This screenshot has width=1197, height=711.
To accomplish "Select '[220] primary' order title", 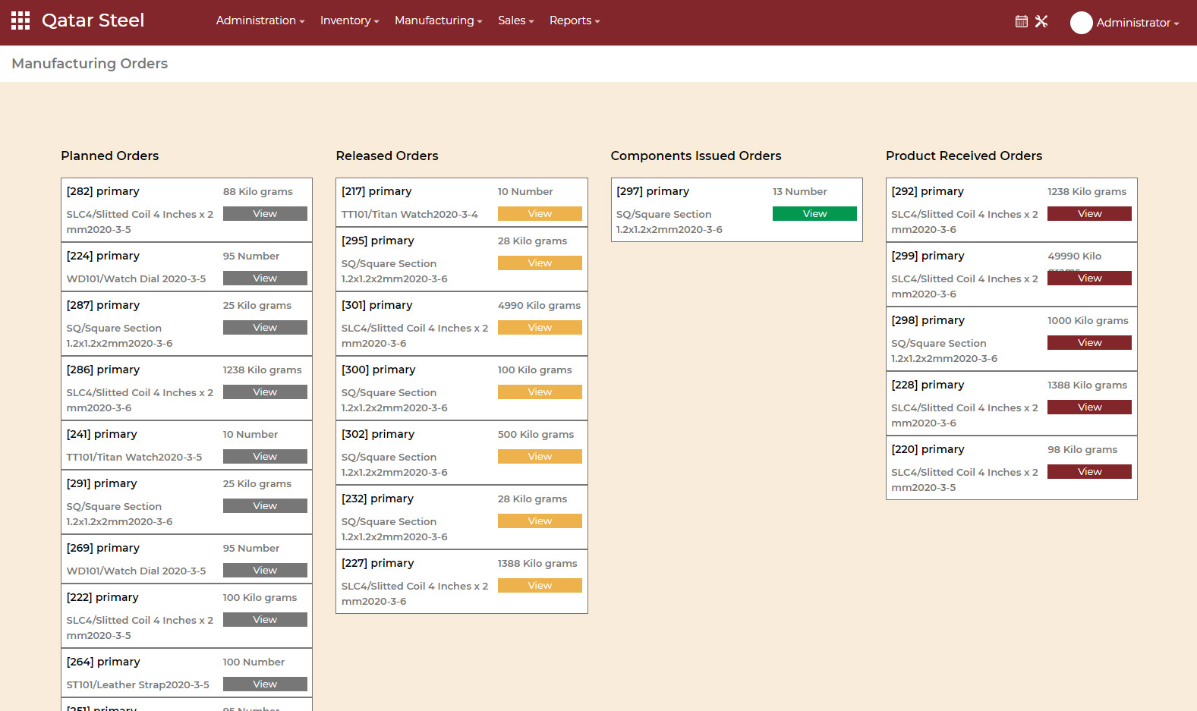I will tap(928, 449).
